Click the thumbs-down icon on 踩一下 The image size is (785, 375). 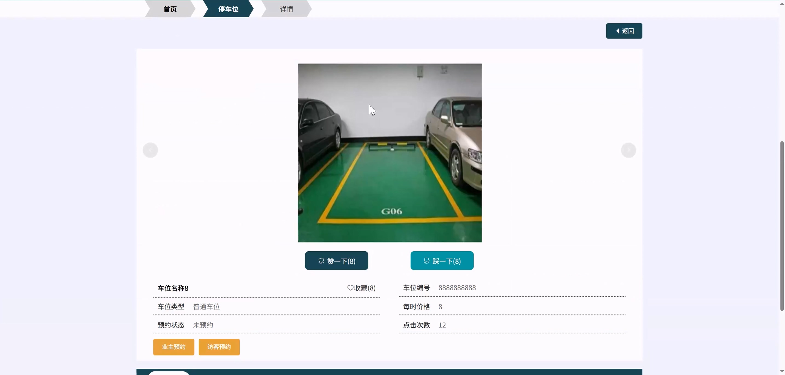point(427,261)
